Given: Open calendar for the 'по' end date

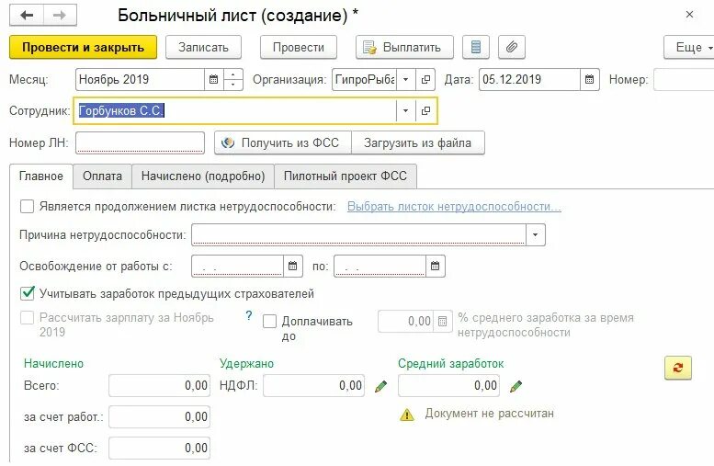Looking at the screenshot, I should 435,266.
